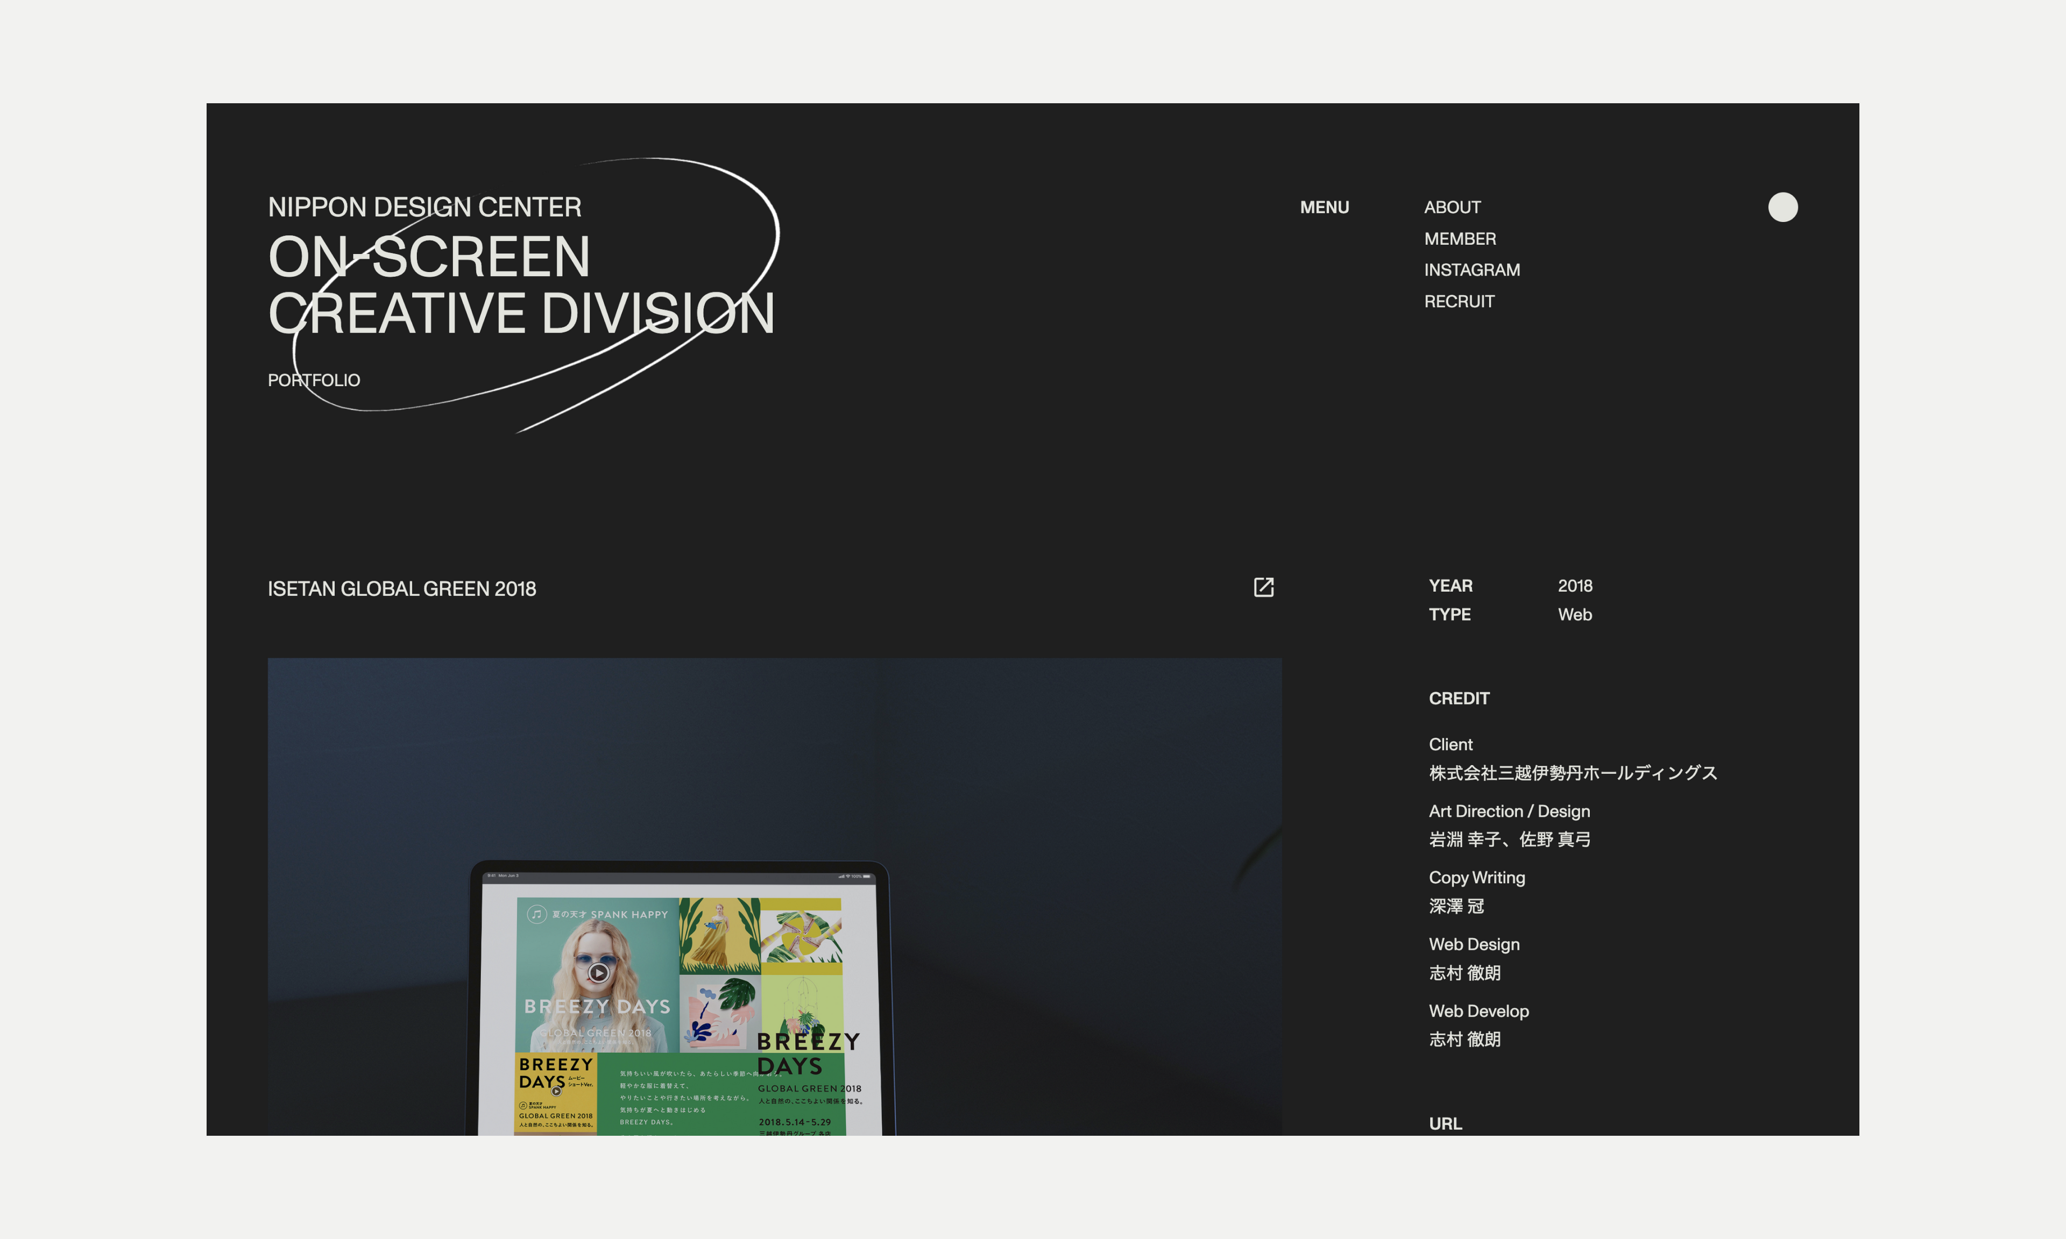Open the RECRUIT menu item
2066x1239 pixels.
(x=1459, y=301)
